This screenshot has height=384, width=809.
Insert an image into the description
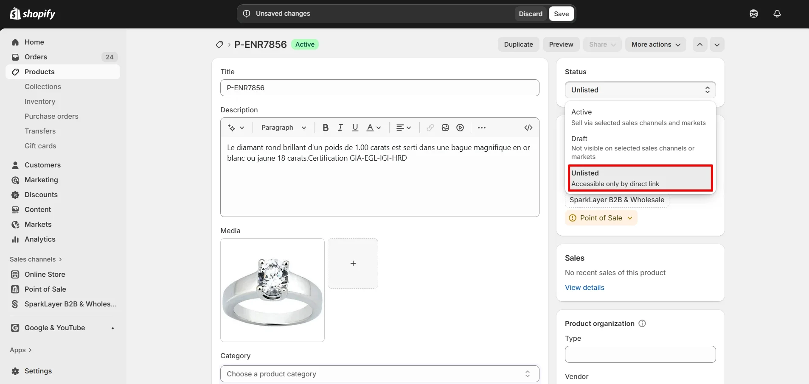tap(445, 128)
